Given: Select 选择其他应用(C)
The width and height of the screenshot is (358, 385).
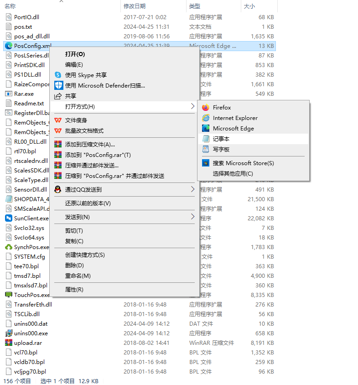Looking at the screenshot, I should tap(233, 174).
